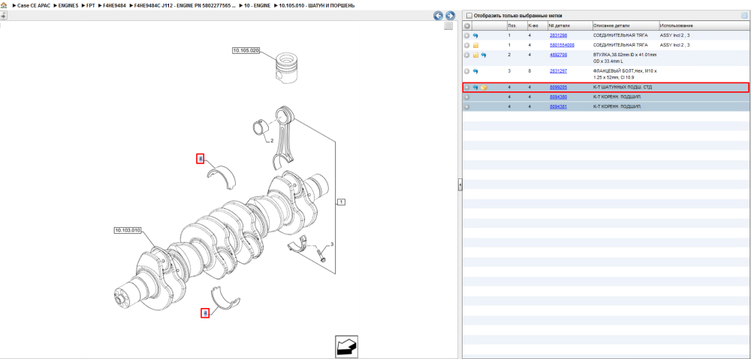Open part number link 8094381
The image size is (751, 359).
[559, 106]
